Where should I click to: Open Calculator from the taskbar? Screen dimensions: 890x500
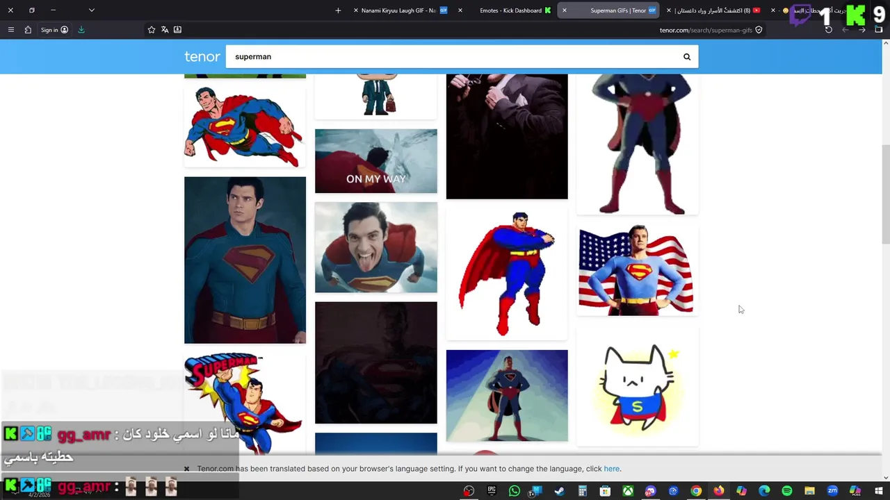[x=583, y=491]
